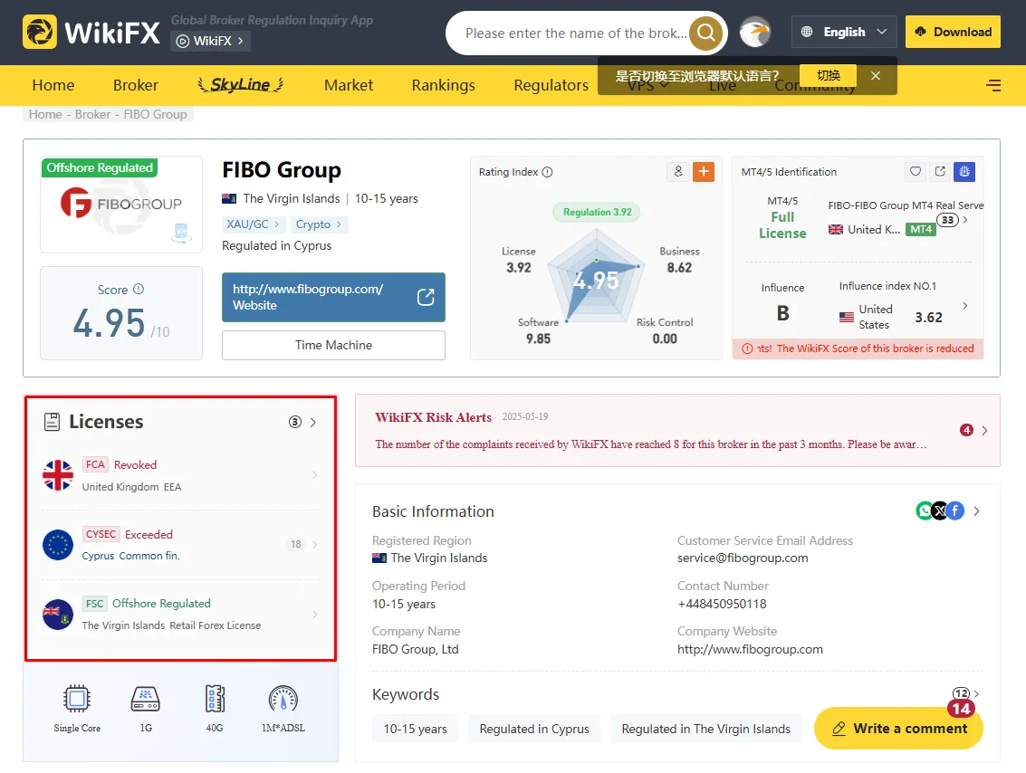Viewport: 1026px width, 773px height.
Task: Select the 10-15 years keyword
Action: (x=416, y=729)
